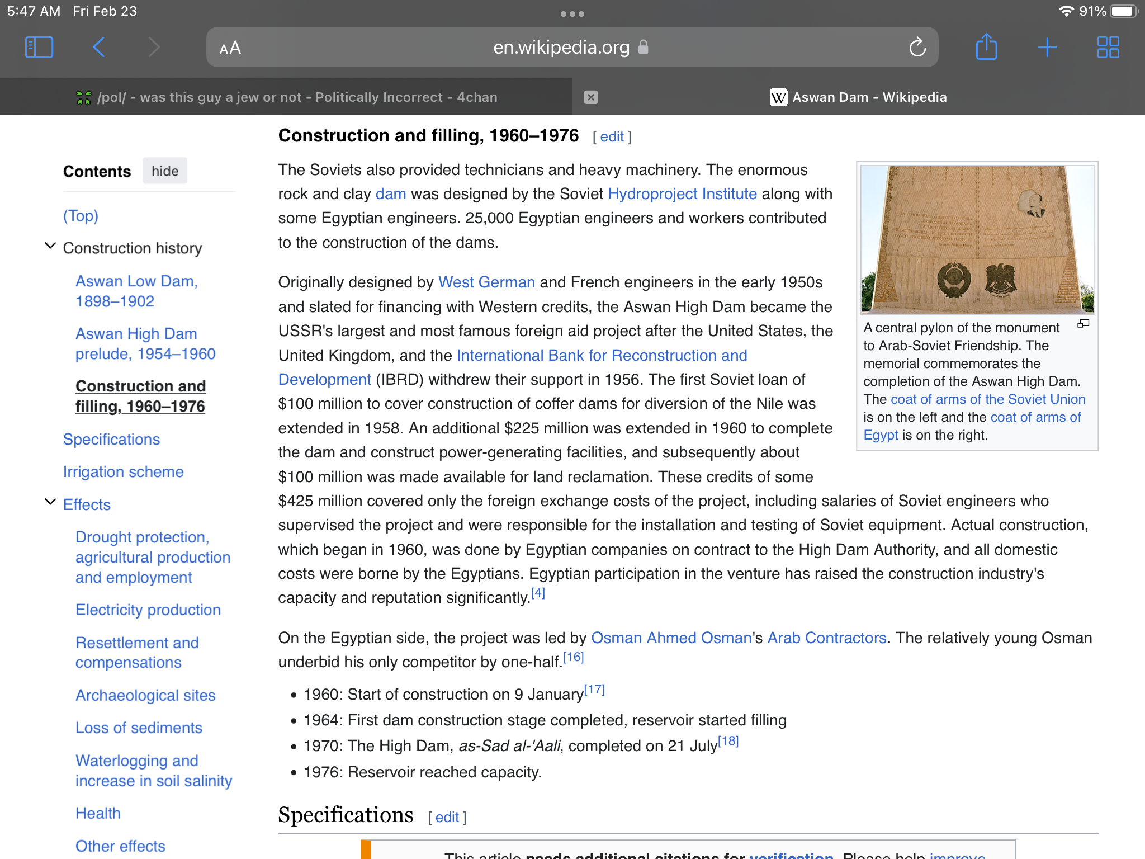Open the Hydroproject Institute link
Screen dimensions: 1145x859
pos(682,194)
